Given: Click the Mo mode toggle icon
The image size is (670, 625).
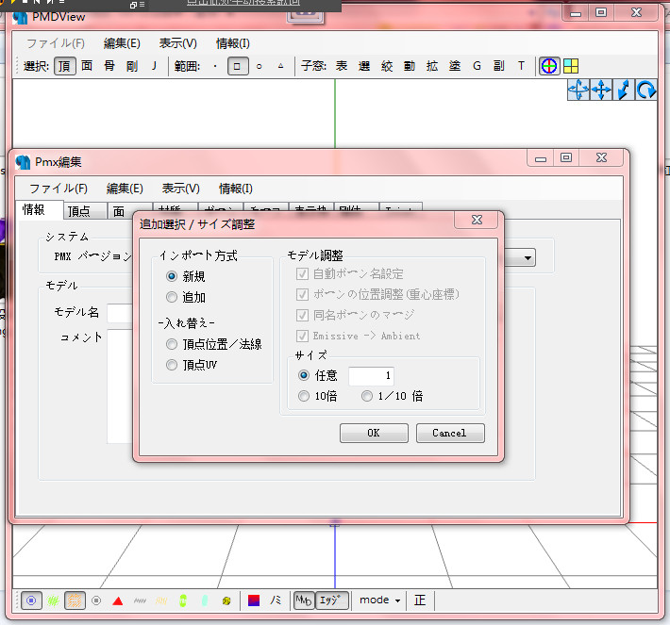Looking at the screenshot, I should click(303, 600).
